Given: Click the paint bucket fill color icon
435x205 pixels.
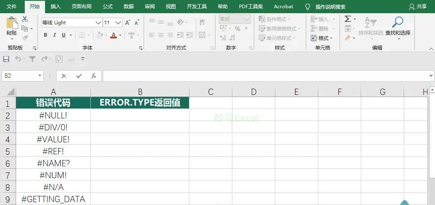Looking at the screenshot, I should point(99,35).
